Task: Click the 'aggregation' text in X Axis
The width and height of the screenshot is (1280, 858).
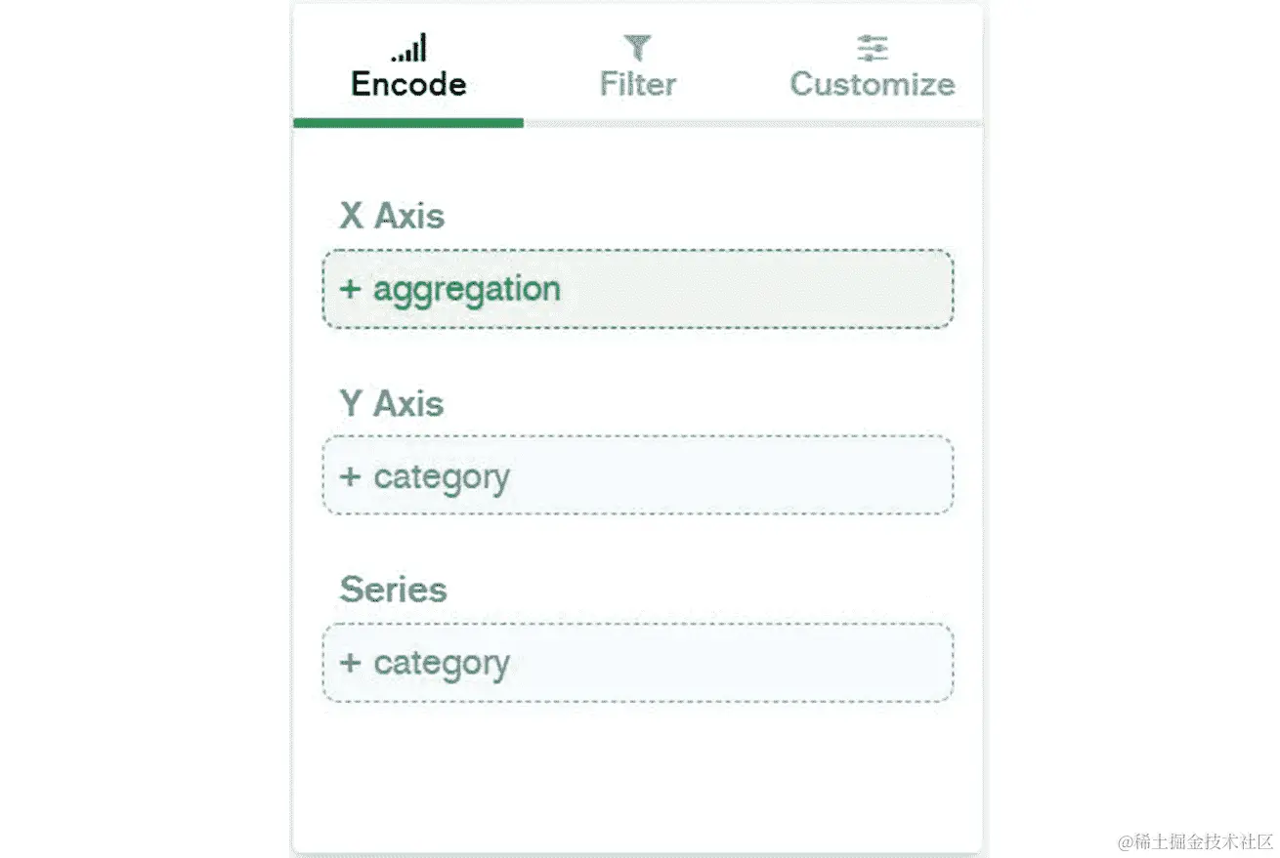Action: pos(467,290)
